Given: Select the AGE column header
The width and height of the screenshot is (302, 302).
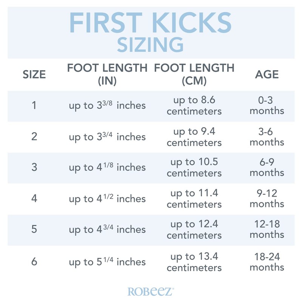Looking at the screenshot, I should point(267,74).
